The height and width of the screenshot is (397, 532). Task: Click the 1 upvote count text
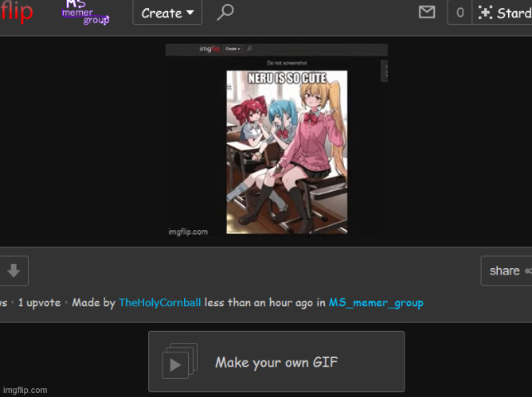coord(40,303)
